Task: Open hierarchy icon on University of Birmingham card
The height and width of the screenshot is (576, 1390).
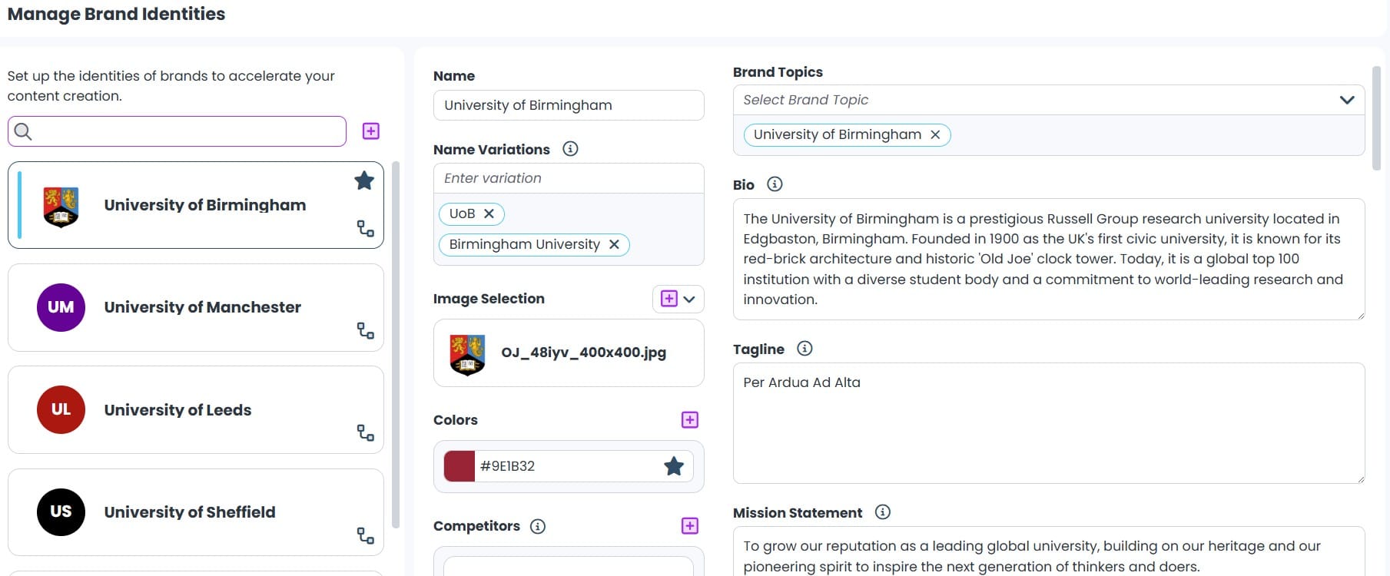Action: coord(366,229)
